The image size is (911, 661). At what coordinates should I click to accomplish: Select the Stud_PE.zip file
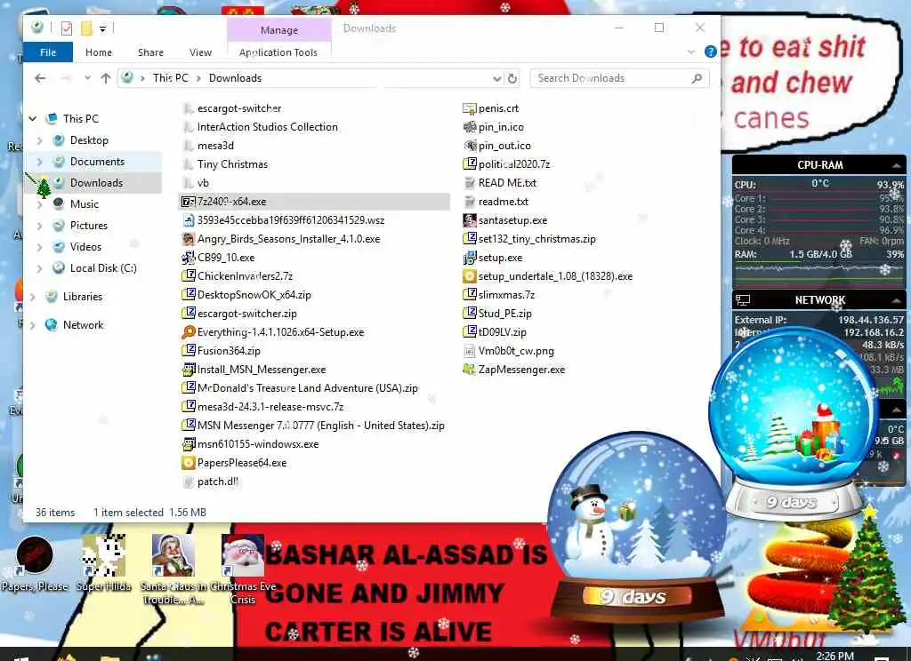click(505, 314)
